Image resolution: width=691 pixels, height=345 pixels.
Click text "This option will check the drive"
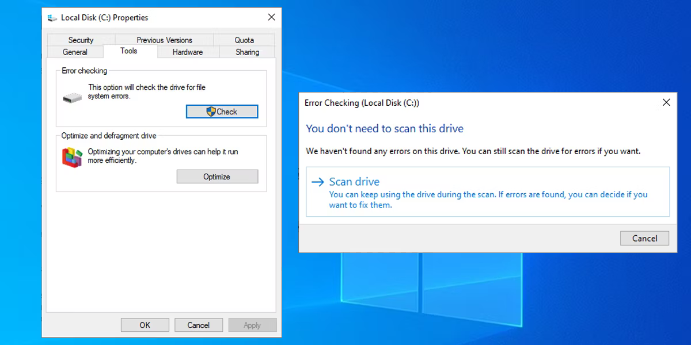click(x=137, y=87)
